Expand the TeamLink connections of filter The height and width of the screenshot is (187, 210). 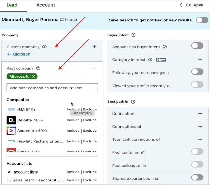coord(200,139)
